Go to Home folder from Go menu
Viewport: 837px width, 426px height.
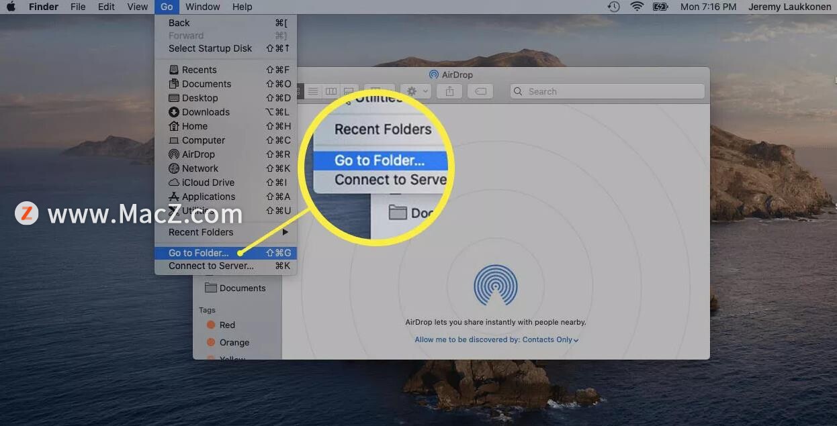point(226,126)
